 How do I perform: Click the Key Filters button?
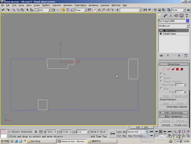(x=137, y=136)
